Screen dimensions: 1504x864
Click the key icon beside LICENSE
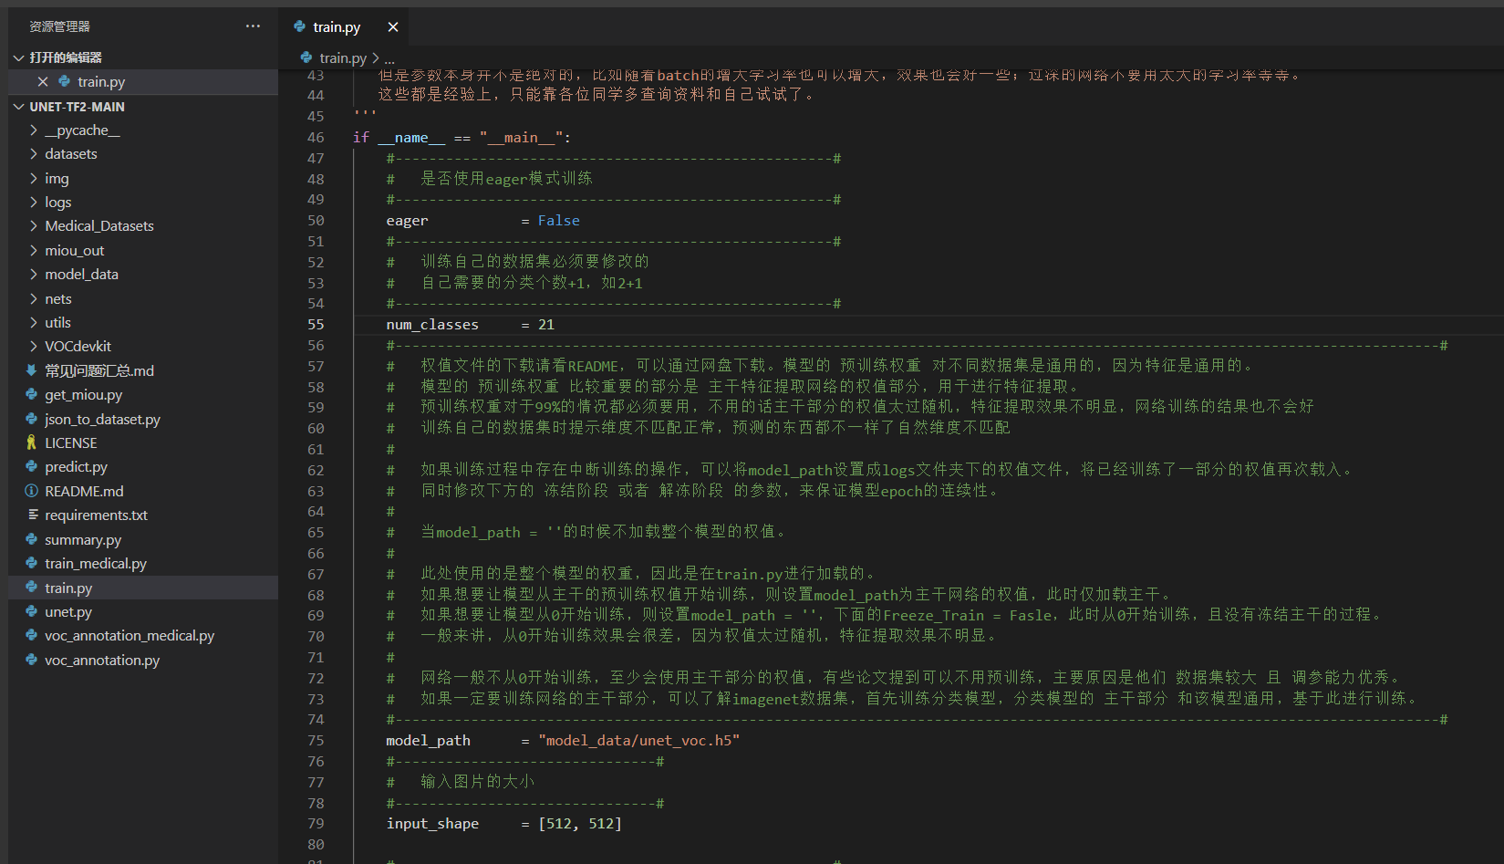coord(31,442)
